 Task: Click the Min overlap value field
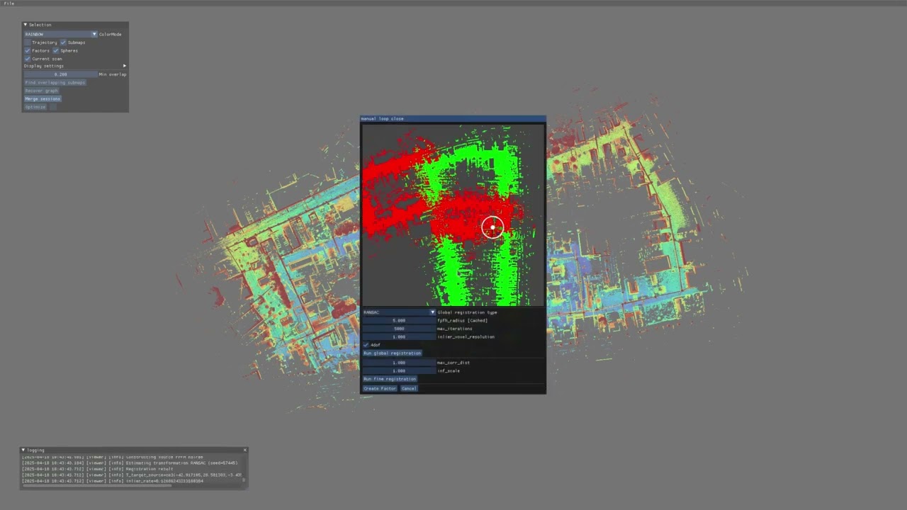click(60, 74)
